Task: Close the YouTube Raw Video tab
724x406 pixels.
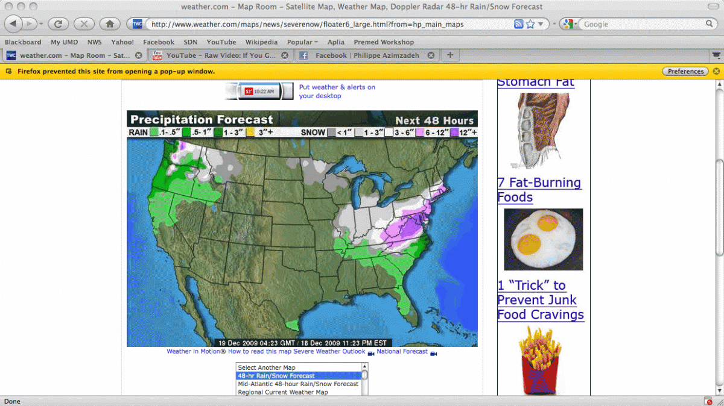Action: 285,55
